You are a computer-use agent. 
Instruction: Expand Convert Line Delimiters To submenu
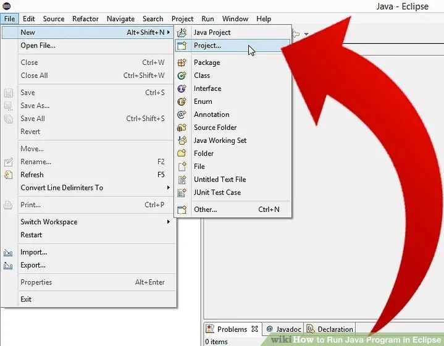[x=169, y=188]
